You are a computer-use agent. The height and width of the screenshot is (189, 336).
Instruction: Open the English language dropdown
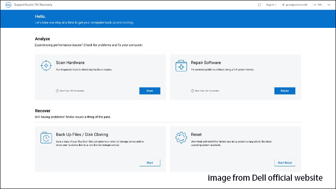point(271,5)
